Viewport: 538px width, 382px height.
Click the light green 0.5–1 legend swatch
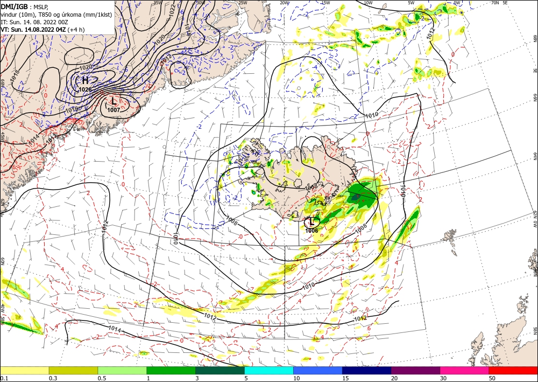tap(122, 370)
